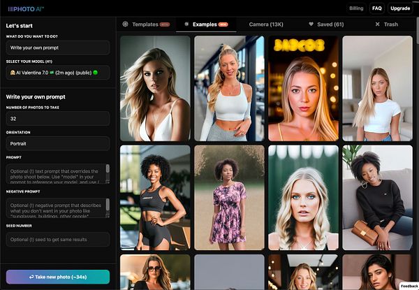The width and height of the screenshot is (419, 290).
Task: Open the Camera (13K) tab
Action: click(x=266, y=24)
